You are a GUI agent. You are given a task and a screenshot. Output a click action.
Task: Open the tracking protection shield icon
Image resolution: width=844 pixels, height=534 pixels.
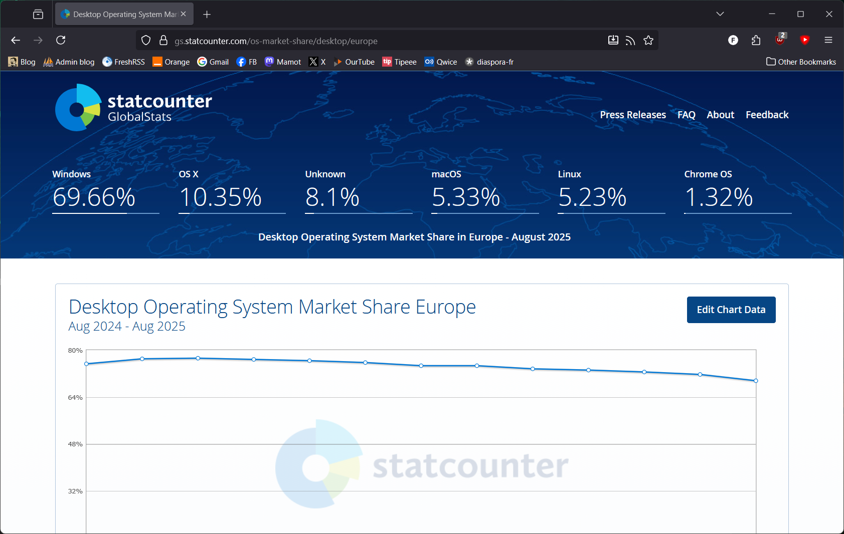click(146, 41)
